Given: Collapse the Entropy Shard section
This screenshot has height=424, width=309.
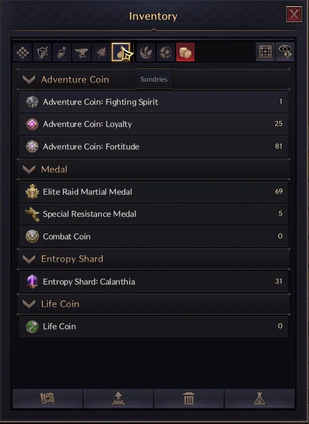Looking at the screenshot, I should click(29, 259).
